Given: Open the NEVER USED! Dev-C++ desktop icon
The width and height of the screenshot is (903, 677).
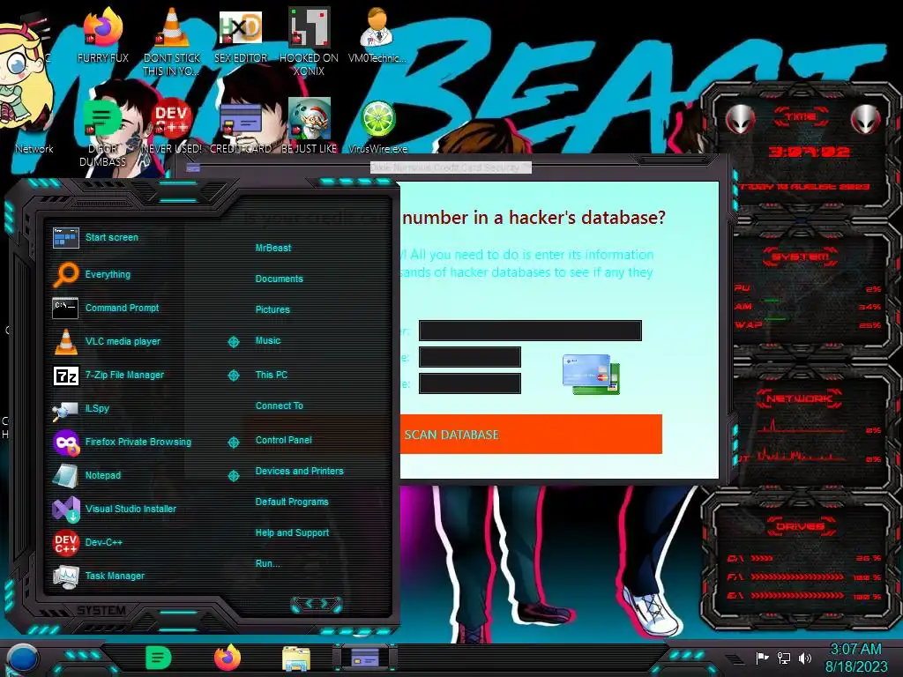Looking at the screenshot, I should point(172,127).
